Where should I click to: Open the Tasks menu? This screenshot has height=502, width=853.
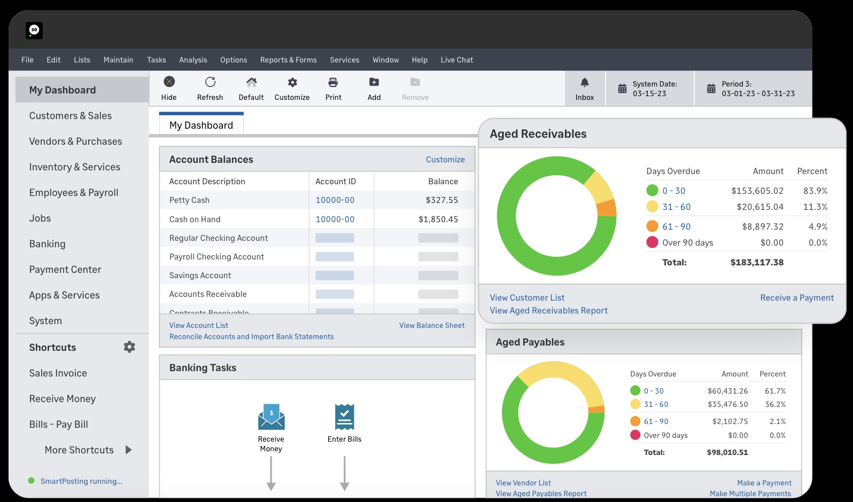157,60
